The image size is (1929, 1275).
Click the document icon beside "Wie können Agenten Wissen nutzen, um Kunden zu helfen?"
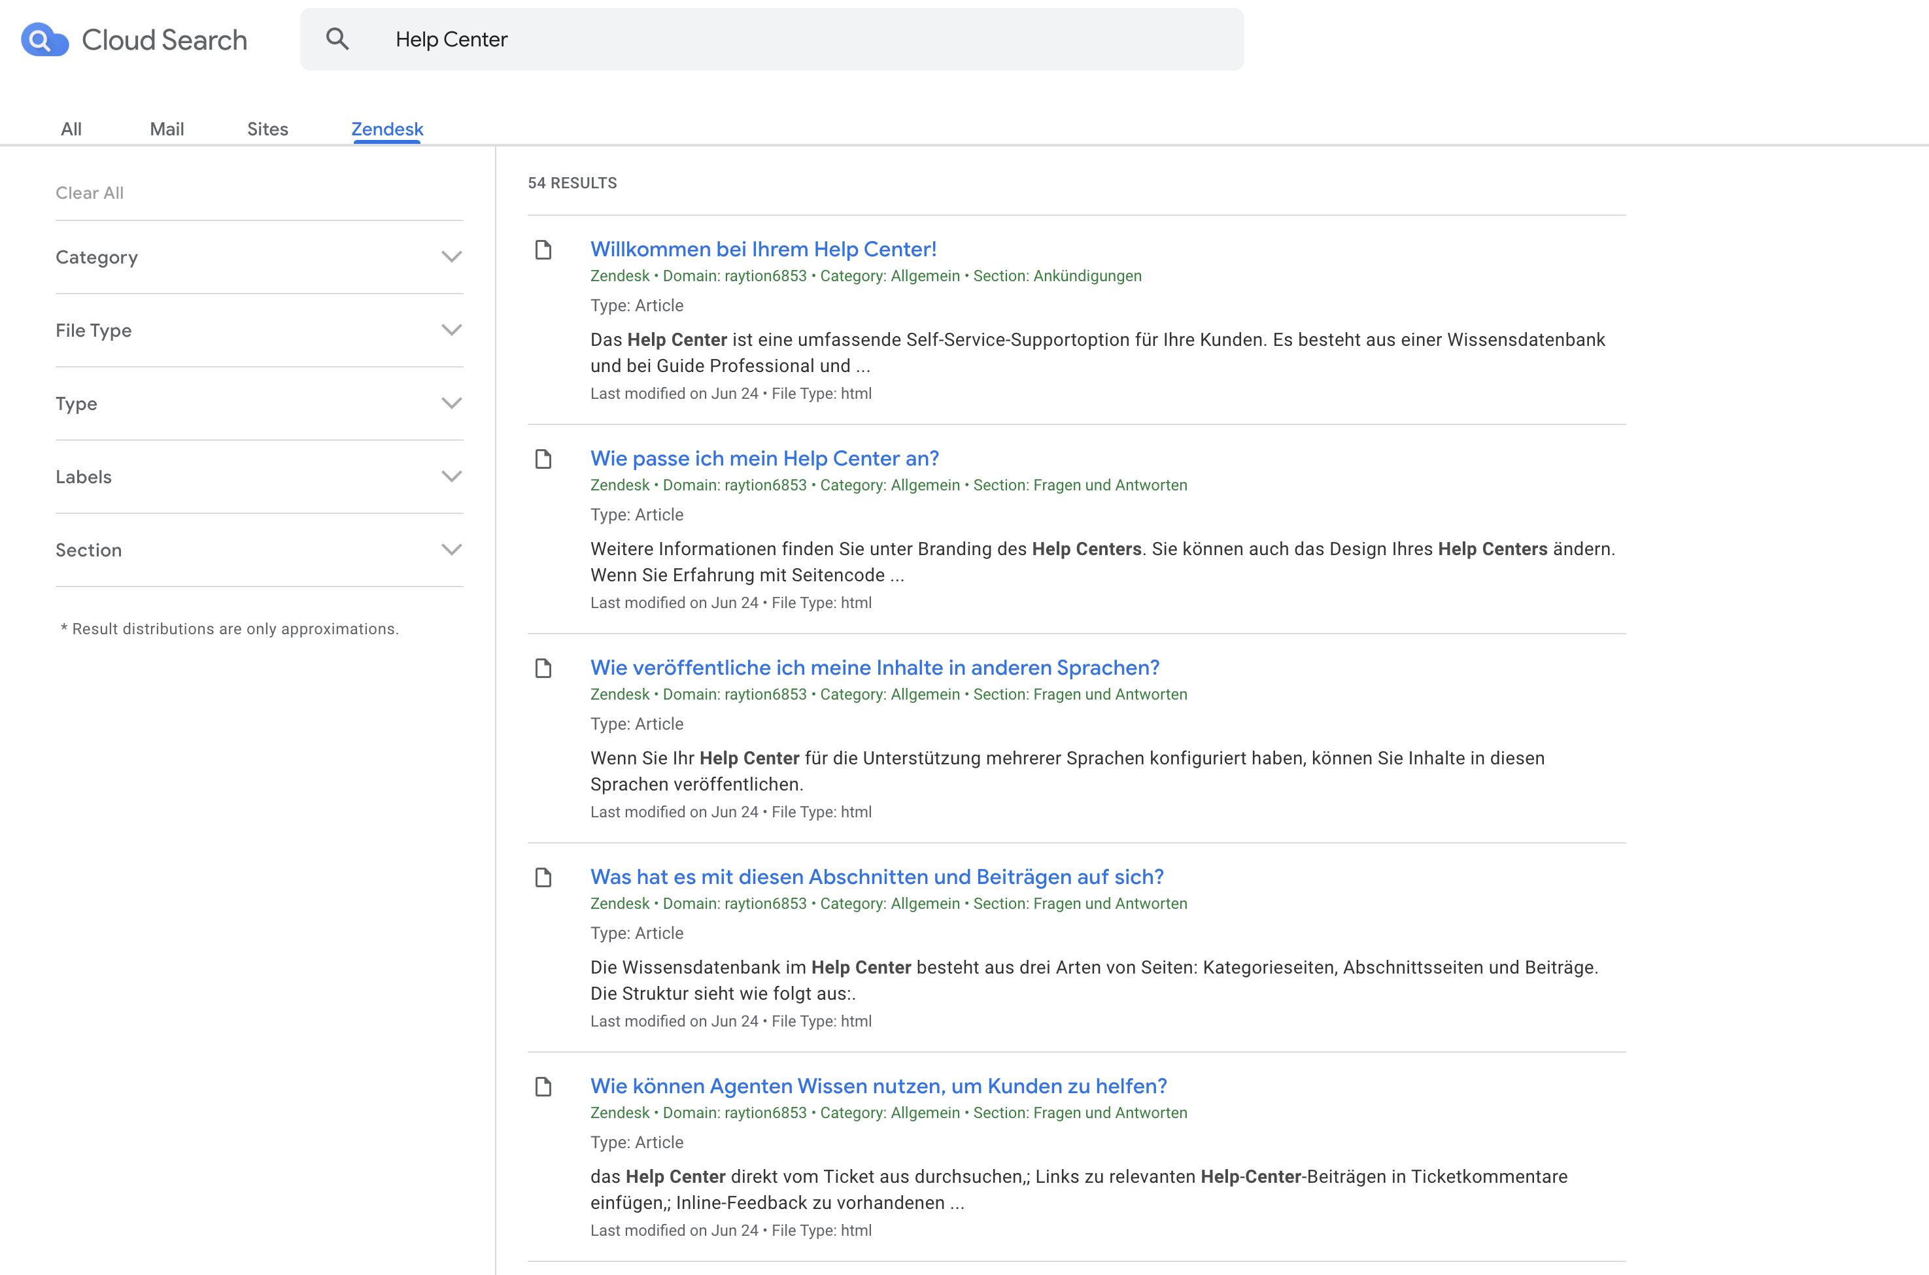point(543,1086)
